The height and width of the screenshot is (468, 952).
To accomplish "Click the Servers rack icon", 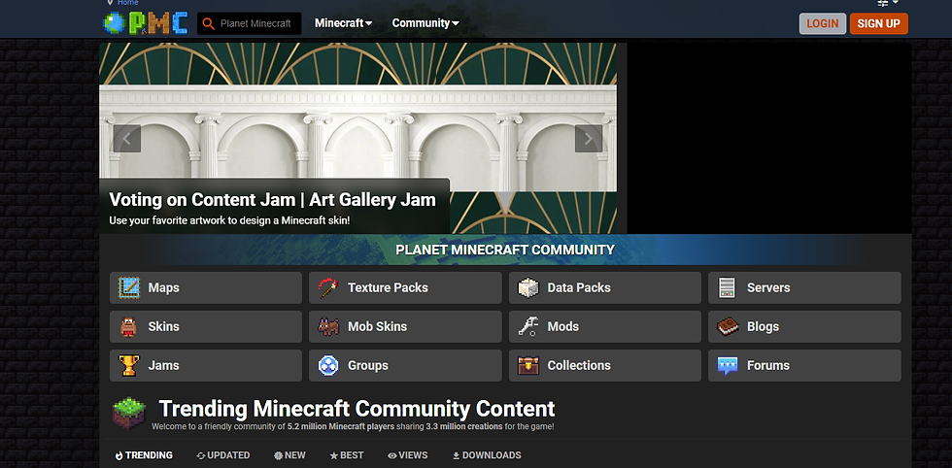I will coord(727,287).
